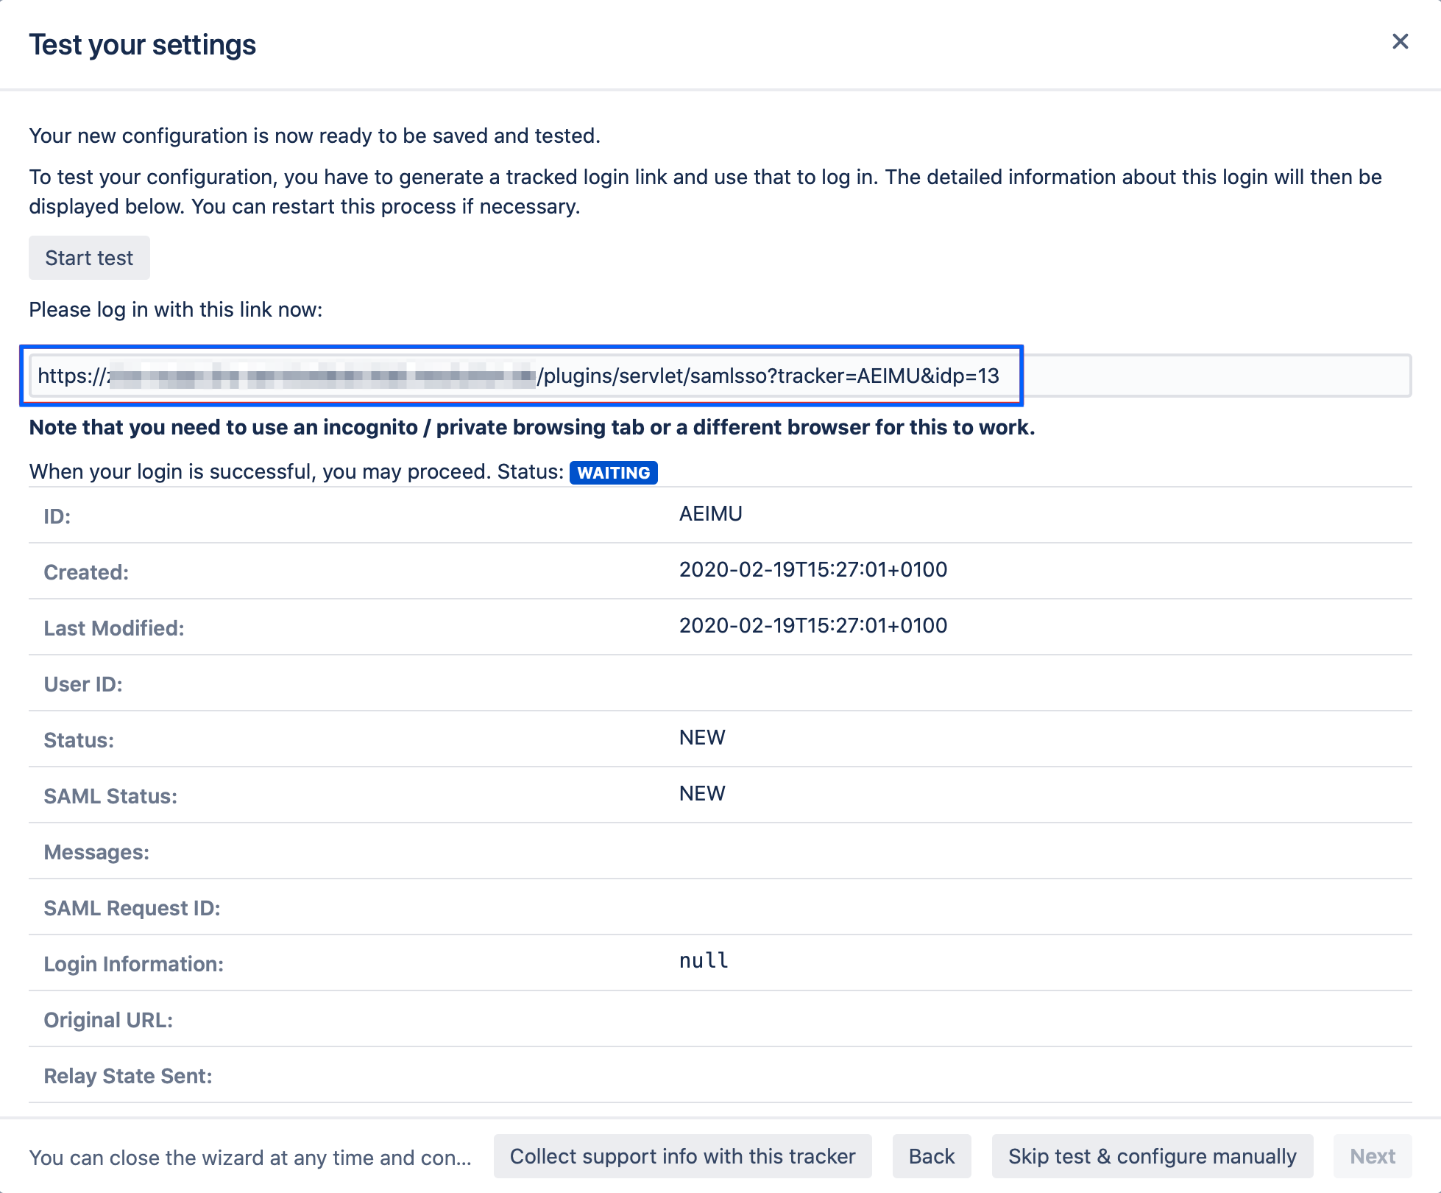Click the tracker ID value AEIMU

[x=710, y=514]
